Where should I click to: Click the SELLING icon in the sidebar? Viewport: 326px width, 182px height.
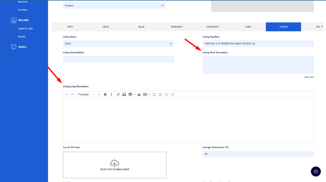coord(14,20)
